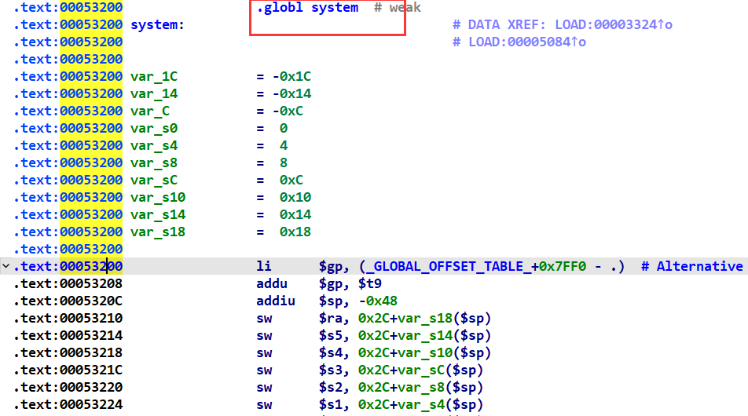748x416 pixels.
Task: Click the address .text:0005320C
Action: click(68, 301)
